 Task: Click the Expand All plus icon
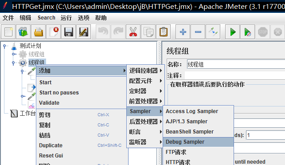point(183,32)
